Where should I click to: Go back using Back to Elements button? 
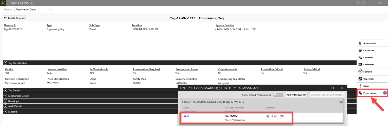tap(14, 18)
